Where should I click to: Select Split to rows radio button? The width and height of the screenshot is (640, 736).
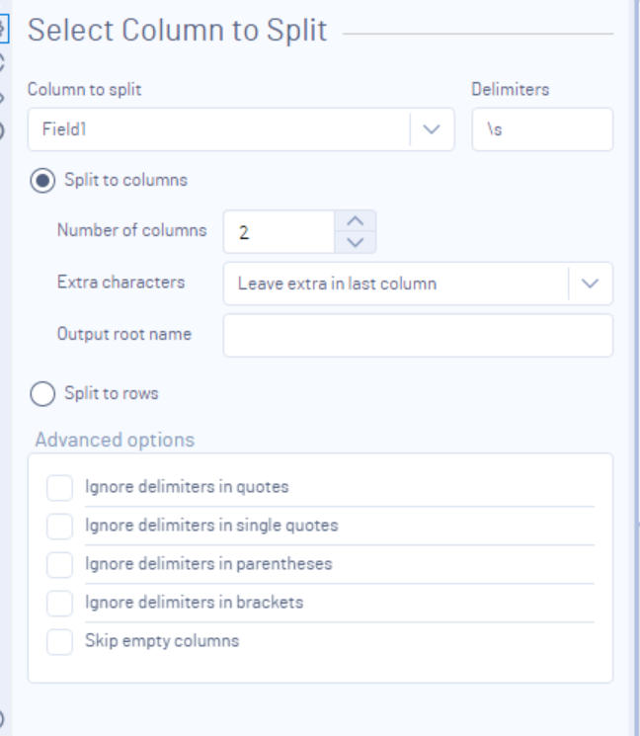pos(42,393)
